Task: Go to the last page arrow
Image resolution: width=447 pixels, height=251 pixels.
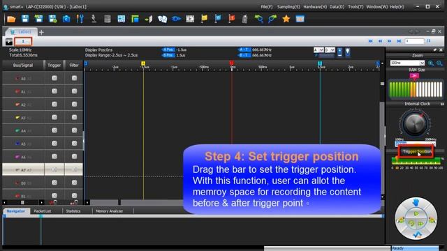Action: point(399,41)
